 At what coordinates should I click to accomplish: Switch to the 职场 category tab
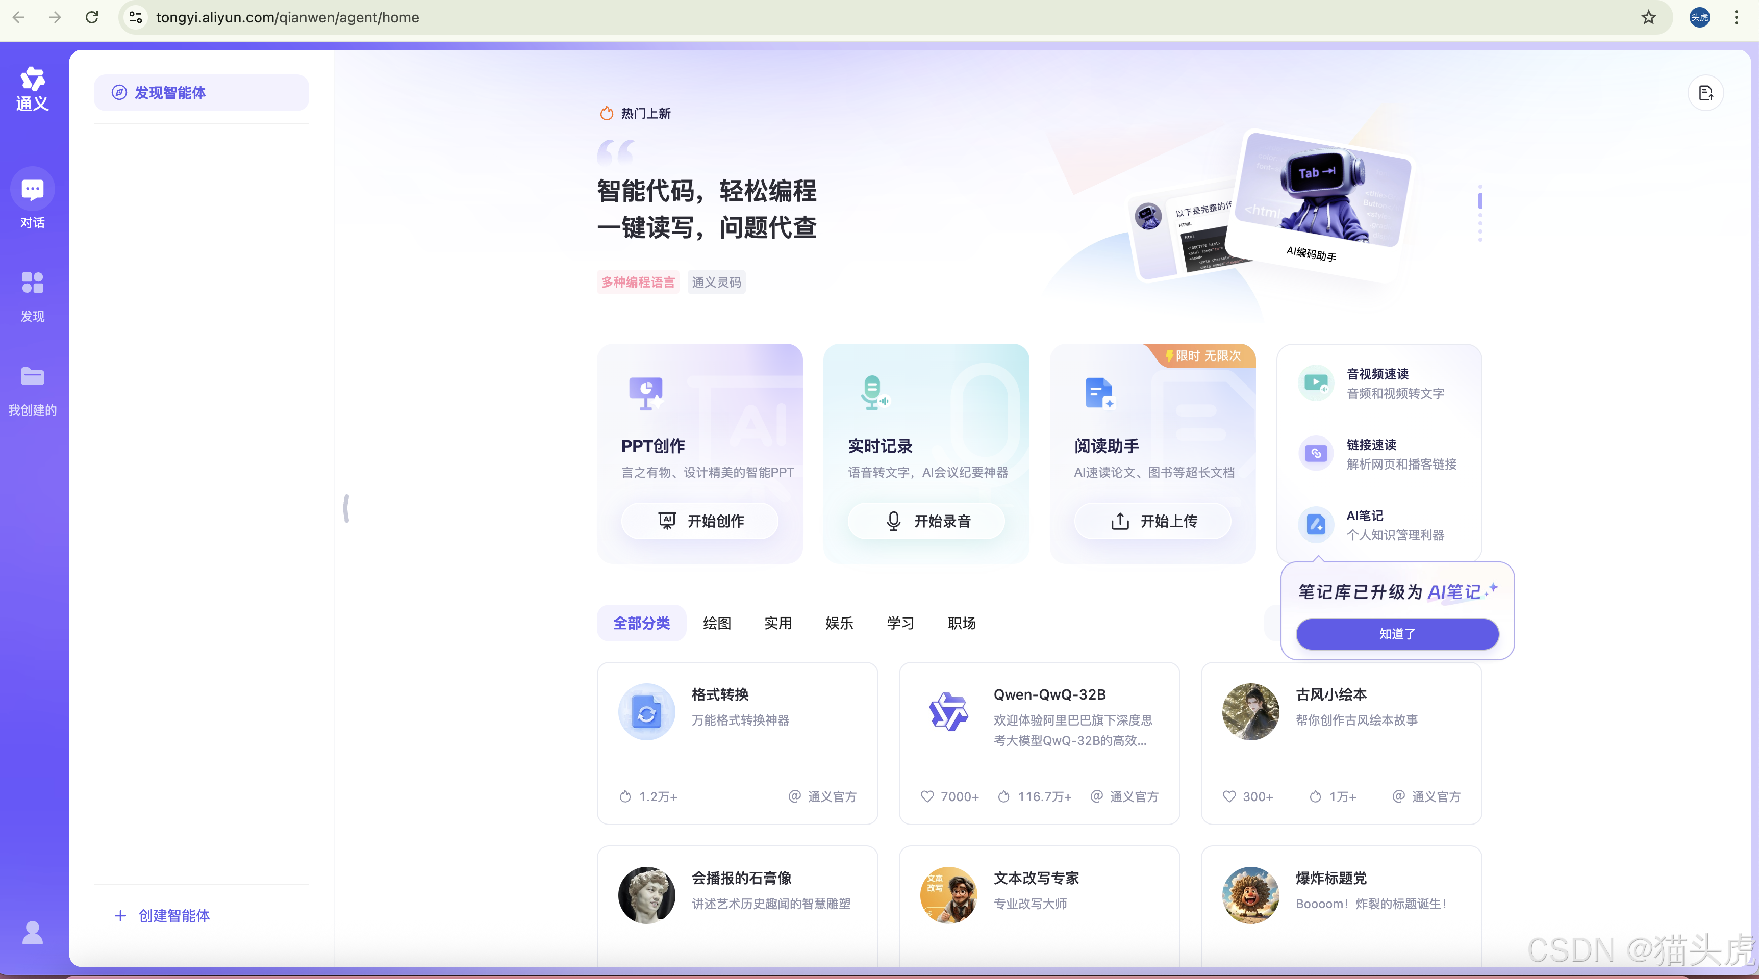[962, 623]
